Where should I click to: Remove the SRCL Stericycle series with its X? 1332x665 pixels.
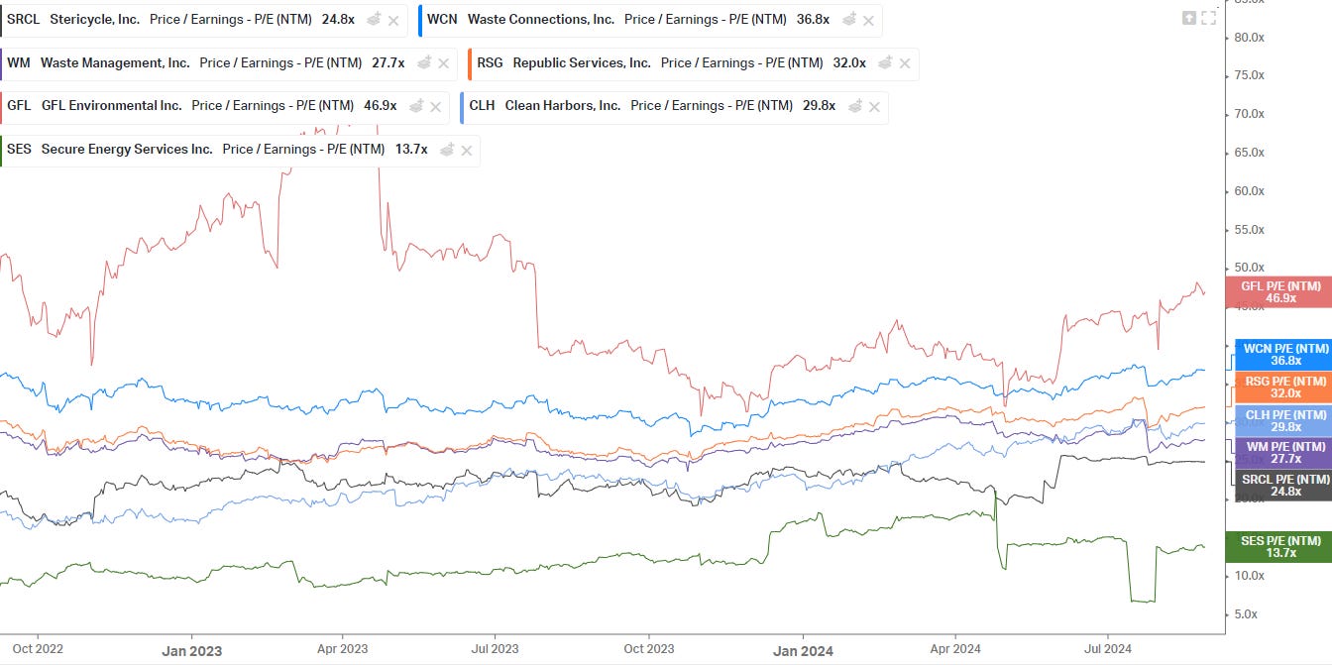click(x=393, y=20)
